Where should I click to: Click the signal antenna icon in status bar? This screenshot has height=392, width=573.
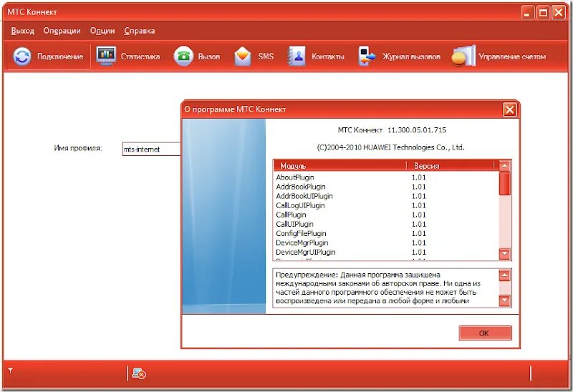(10, 371)
